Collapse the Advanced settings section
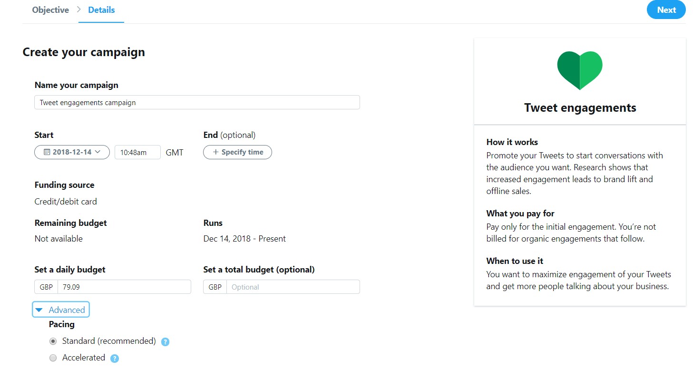 coord(60,310)
